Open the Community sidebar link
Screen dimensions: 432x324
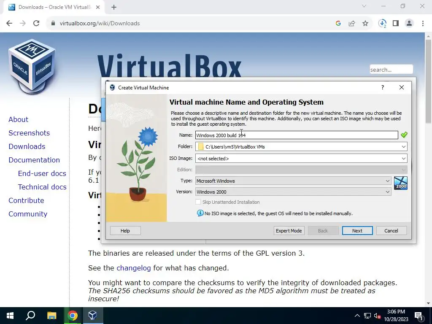28,214
